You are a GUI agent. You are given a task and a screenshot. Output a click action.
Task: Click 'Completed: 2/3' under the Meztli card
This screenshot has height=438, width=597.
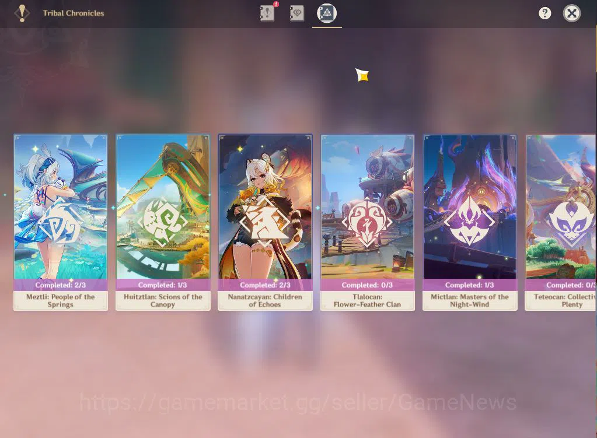point(61,285)
